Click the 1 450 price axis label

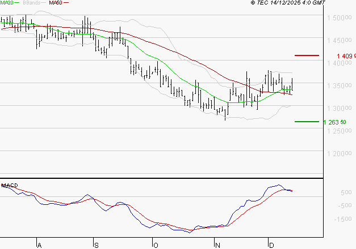pos(340,41)
